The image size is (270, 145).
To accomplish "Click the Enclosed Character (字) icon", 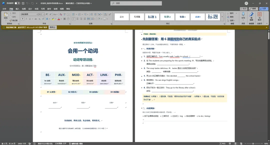I will pos(68,19).
